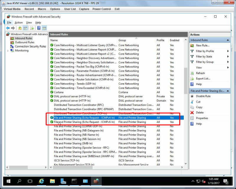Open the Action menu
Viewport: 236px width, 189px height.
coord(19,23)
